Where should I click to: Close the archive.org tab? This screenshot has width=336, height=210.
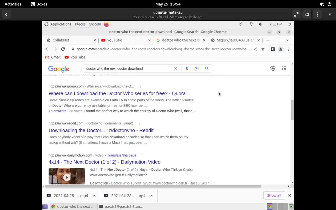tap(259, 40)
